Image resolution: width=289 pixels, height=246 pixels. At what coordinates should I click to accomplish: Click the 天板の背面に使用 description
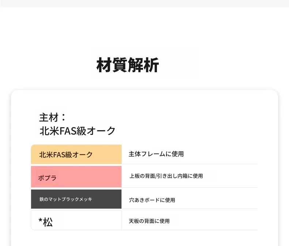click(x=149, y=221)
